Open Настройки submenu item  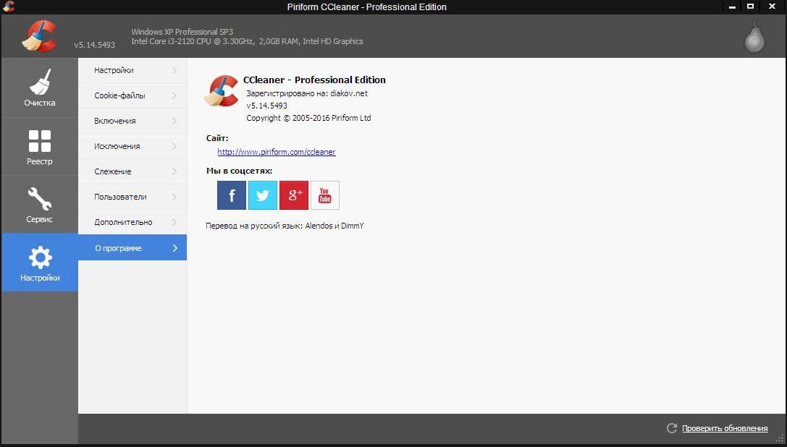pyautogui.click(x=132, y=70)
